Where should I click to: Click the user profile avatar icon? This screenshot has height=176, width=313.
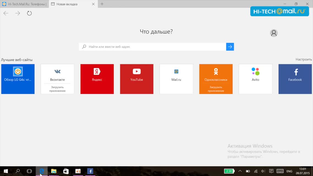(x=274, y=33)
